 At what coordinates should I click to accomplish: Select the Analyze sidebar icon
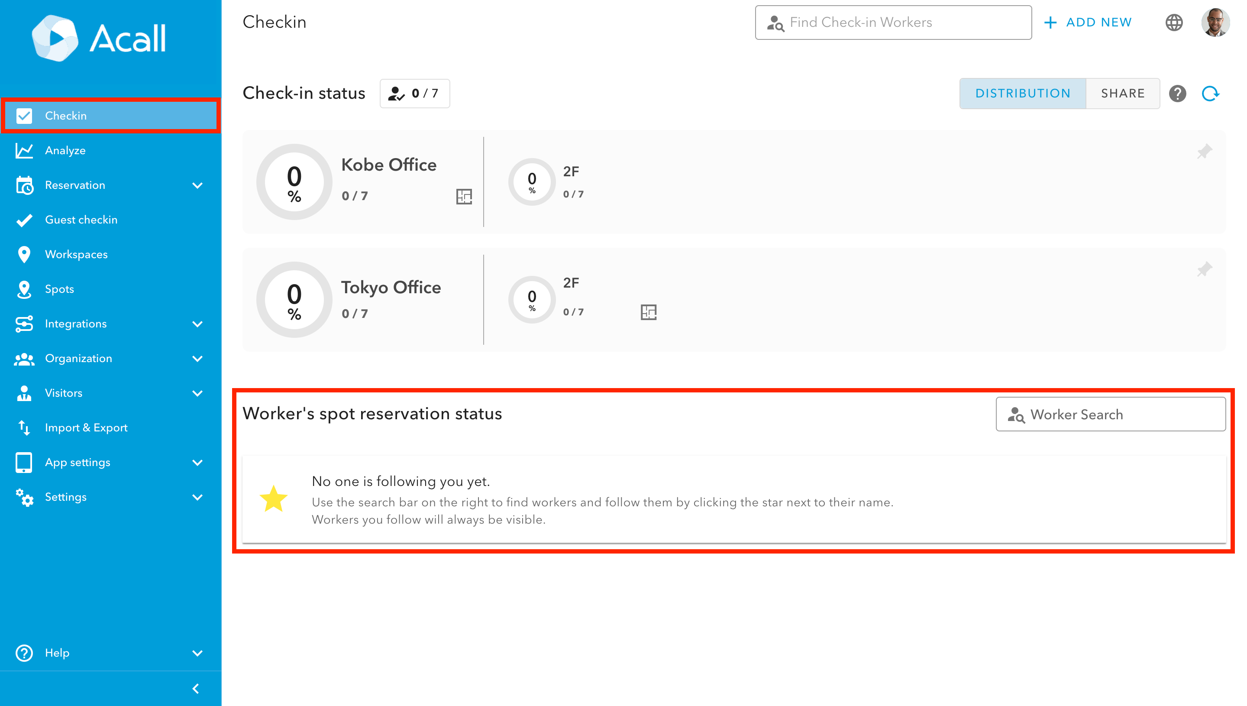(24, 150)
